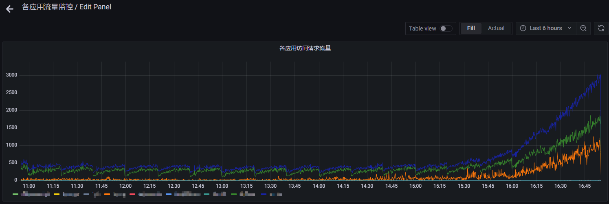
Task: Click the 12:00 time axis label
Action: pos(125,186)
